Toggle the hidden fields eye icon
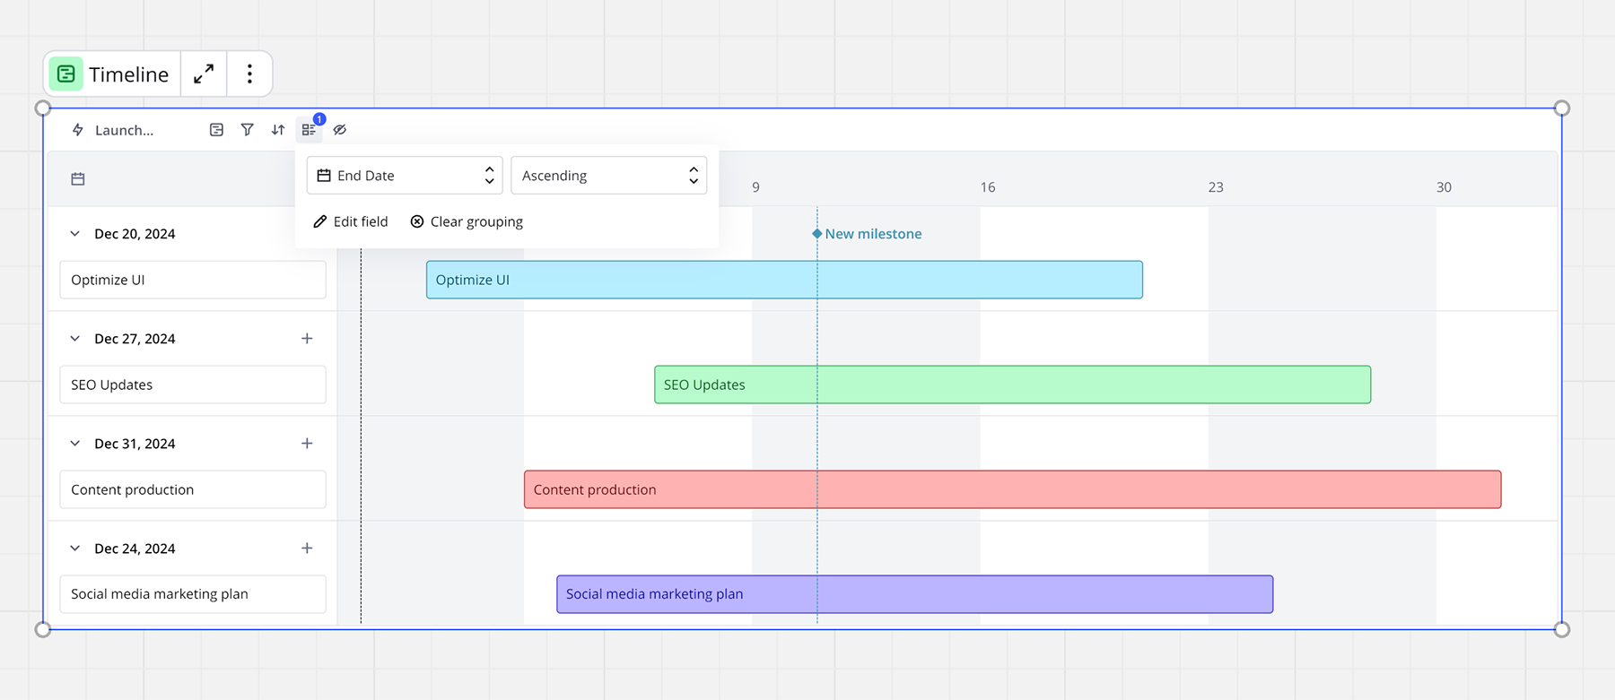1615x700 pixels. 340,130
